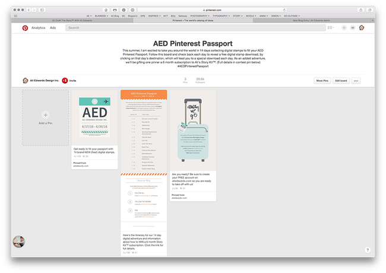This screenshot has width=386, height=273.
Task: Click the red Invite collaborator icon
Action: pyautogui.click(x=65, y=81)
